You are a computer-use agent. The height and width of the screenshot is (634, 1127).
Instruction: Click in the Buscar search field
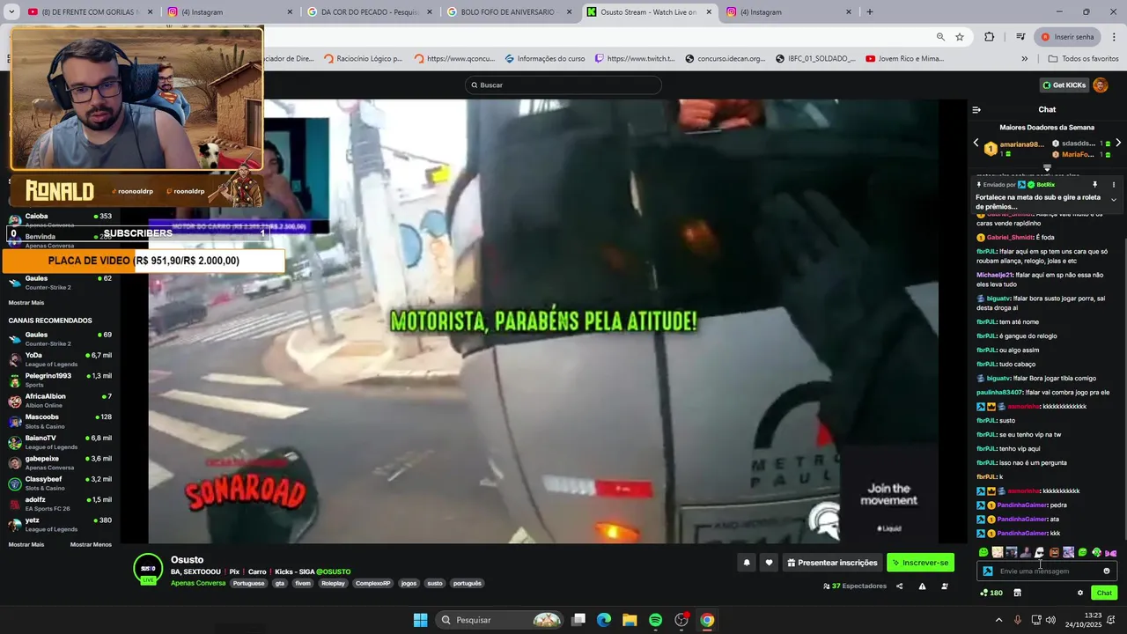point(563,85)
